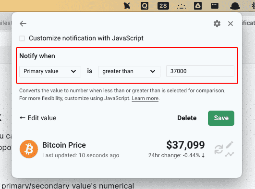Save the notification settings
This screenshot has height=189, width=255.
click(221, 118)
